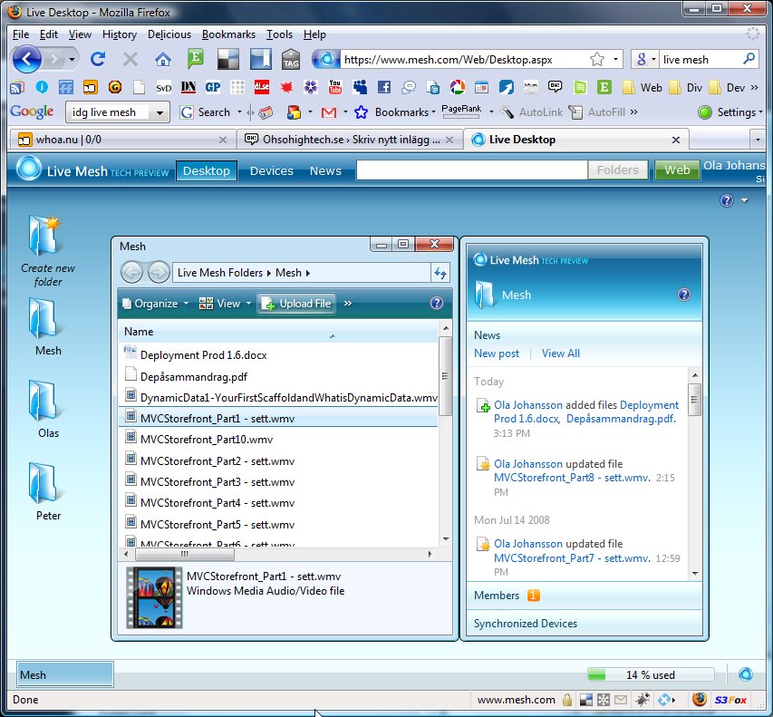
Task: Click the Mesh button in the Live Desktop taskbar
Action: tap(65, 674)
